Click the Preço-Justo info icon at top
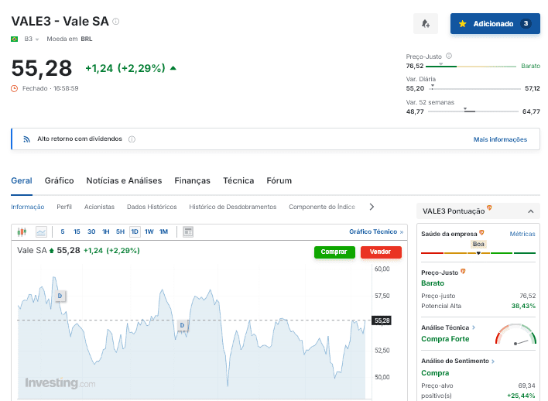Image resolution: width=548 pixels, height=401 pixels. (x=449, y=56)
